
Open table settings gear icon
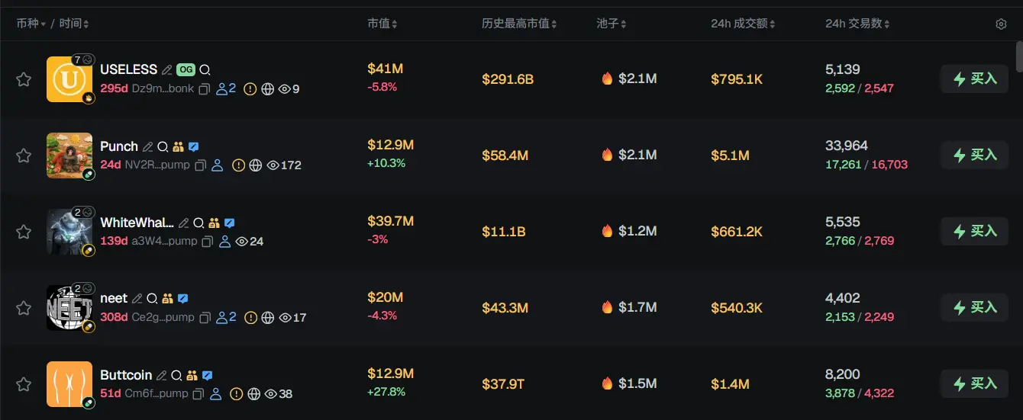(1001, 24)
